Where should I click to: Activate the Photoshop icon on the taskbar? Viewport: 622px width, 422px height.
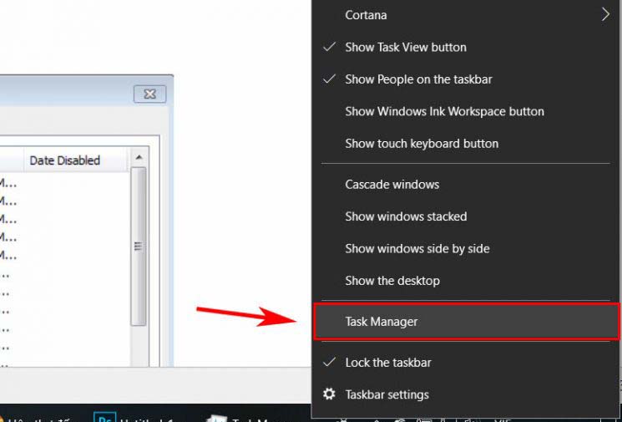pos(104,418)
